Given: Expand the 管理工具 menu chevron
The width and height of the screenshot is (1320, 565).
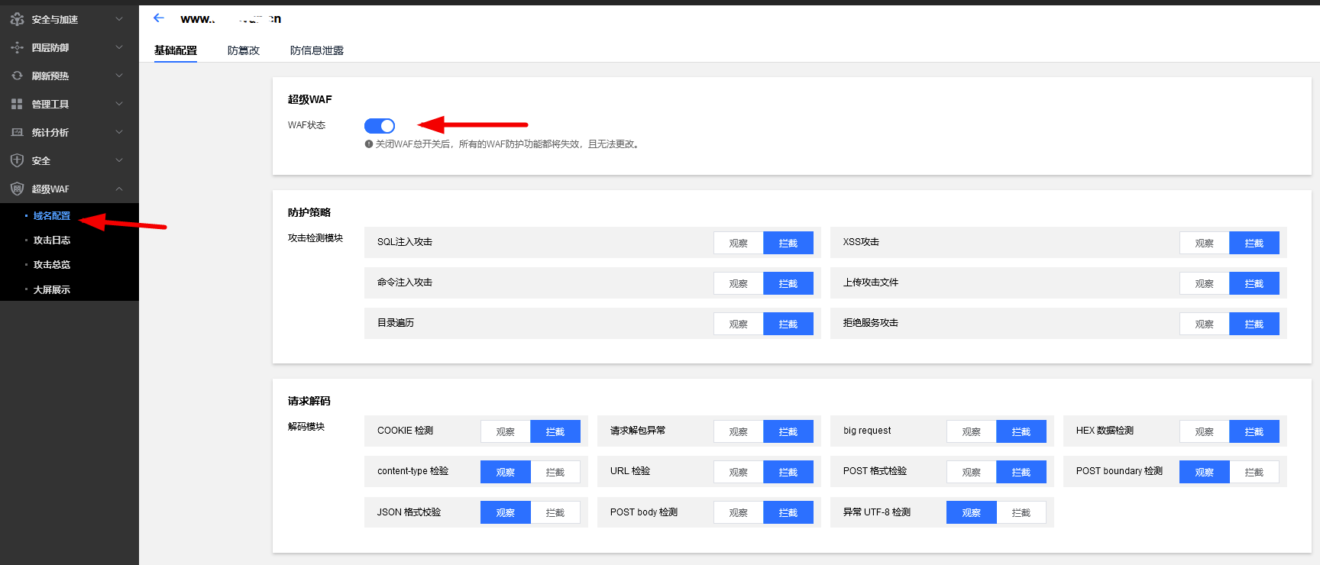Looking at the screenshot, I should pos(119,104).
